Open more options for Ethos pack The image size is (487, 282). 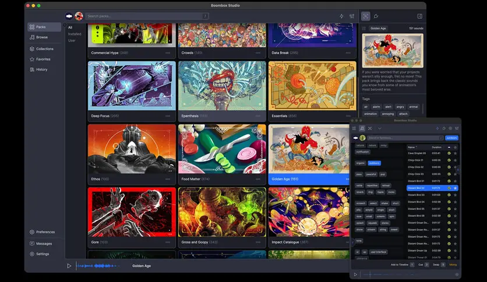[x=168, y=179]
